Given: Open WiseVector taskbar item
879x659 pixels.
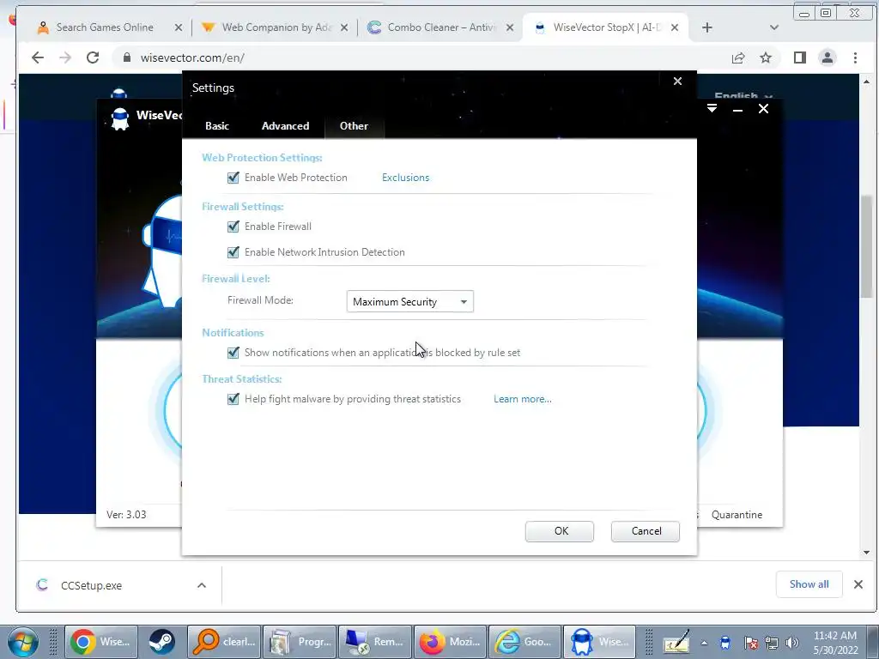Looking at the screenshot, I should (599, 642).
